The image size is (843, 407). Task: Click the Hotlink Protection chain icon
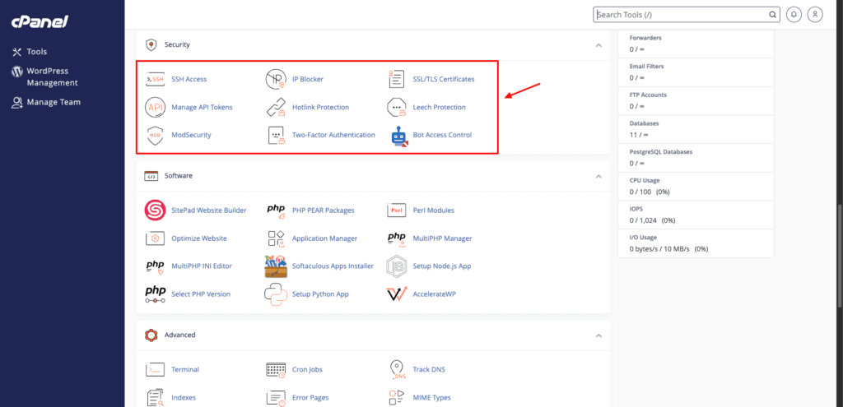[x=276, y=107]
